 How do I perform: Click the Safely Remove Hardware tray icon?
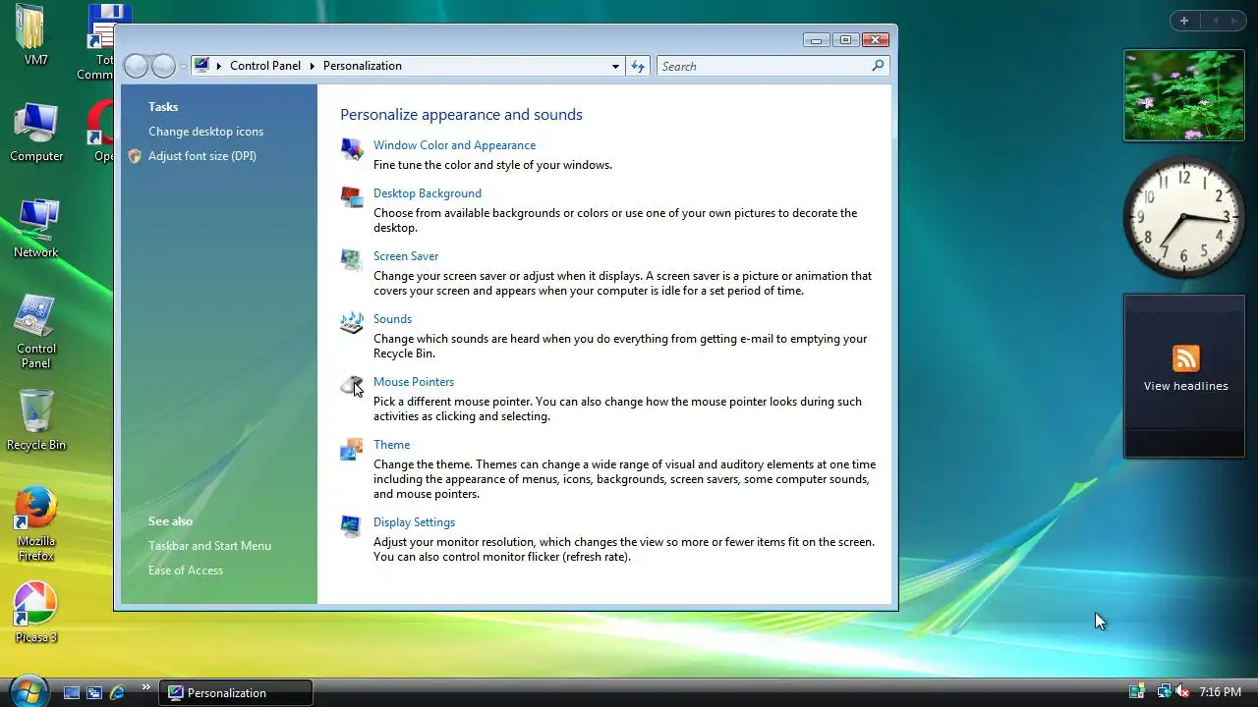(x=1137, y=692)
